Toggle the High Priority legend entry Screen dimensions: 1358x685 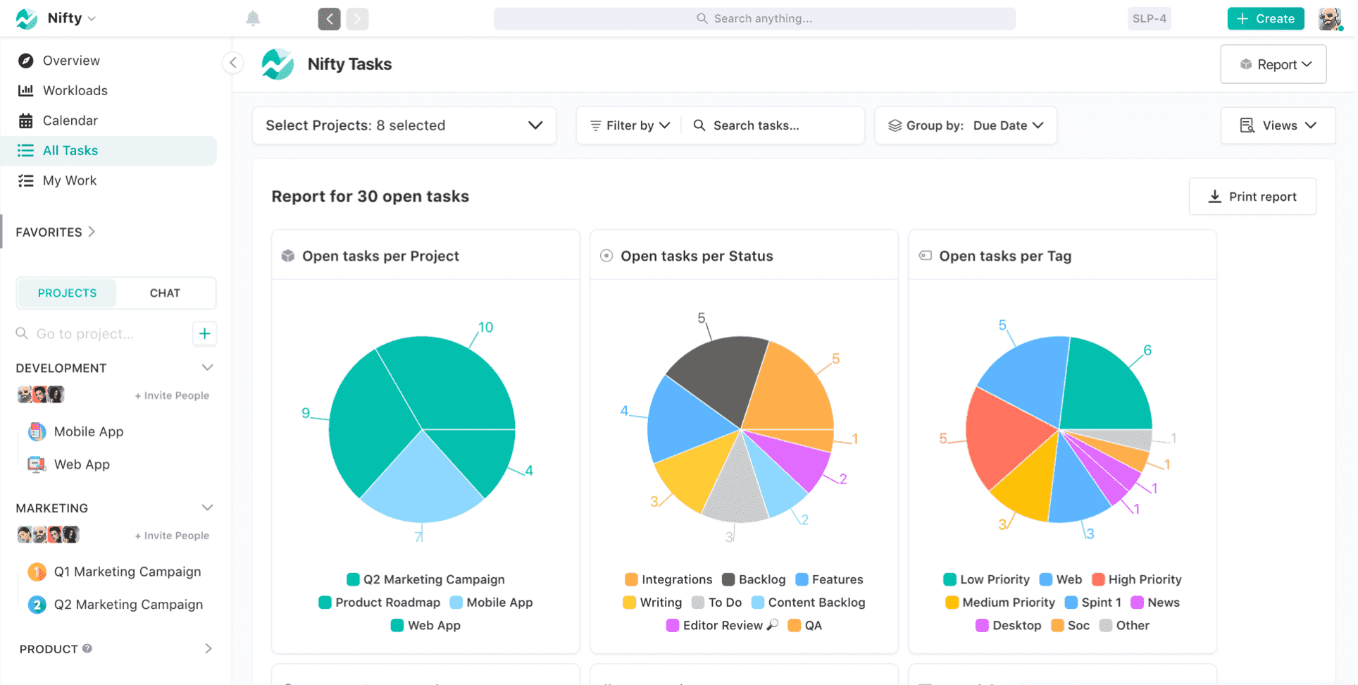coord(1136,579)
